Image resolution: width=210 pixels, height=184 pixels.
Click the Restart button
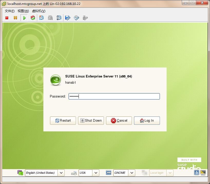coord(63,121)
